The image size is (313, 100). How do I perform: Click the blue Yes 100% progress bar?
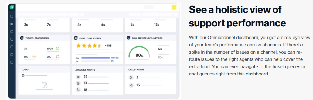(96, 58)
